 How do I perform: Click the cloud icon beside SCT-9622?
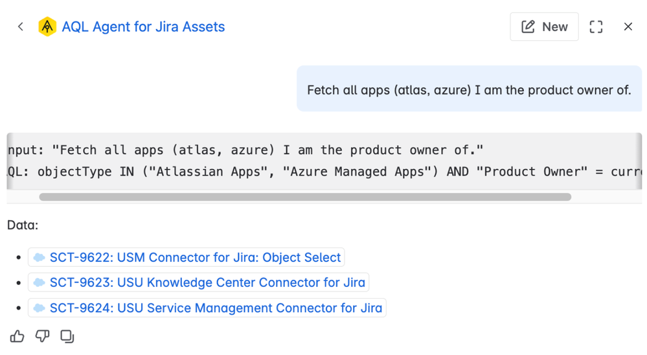(40, 257)
